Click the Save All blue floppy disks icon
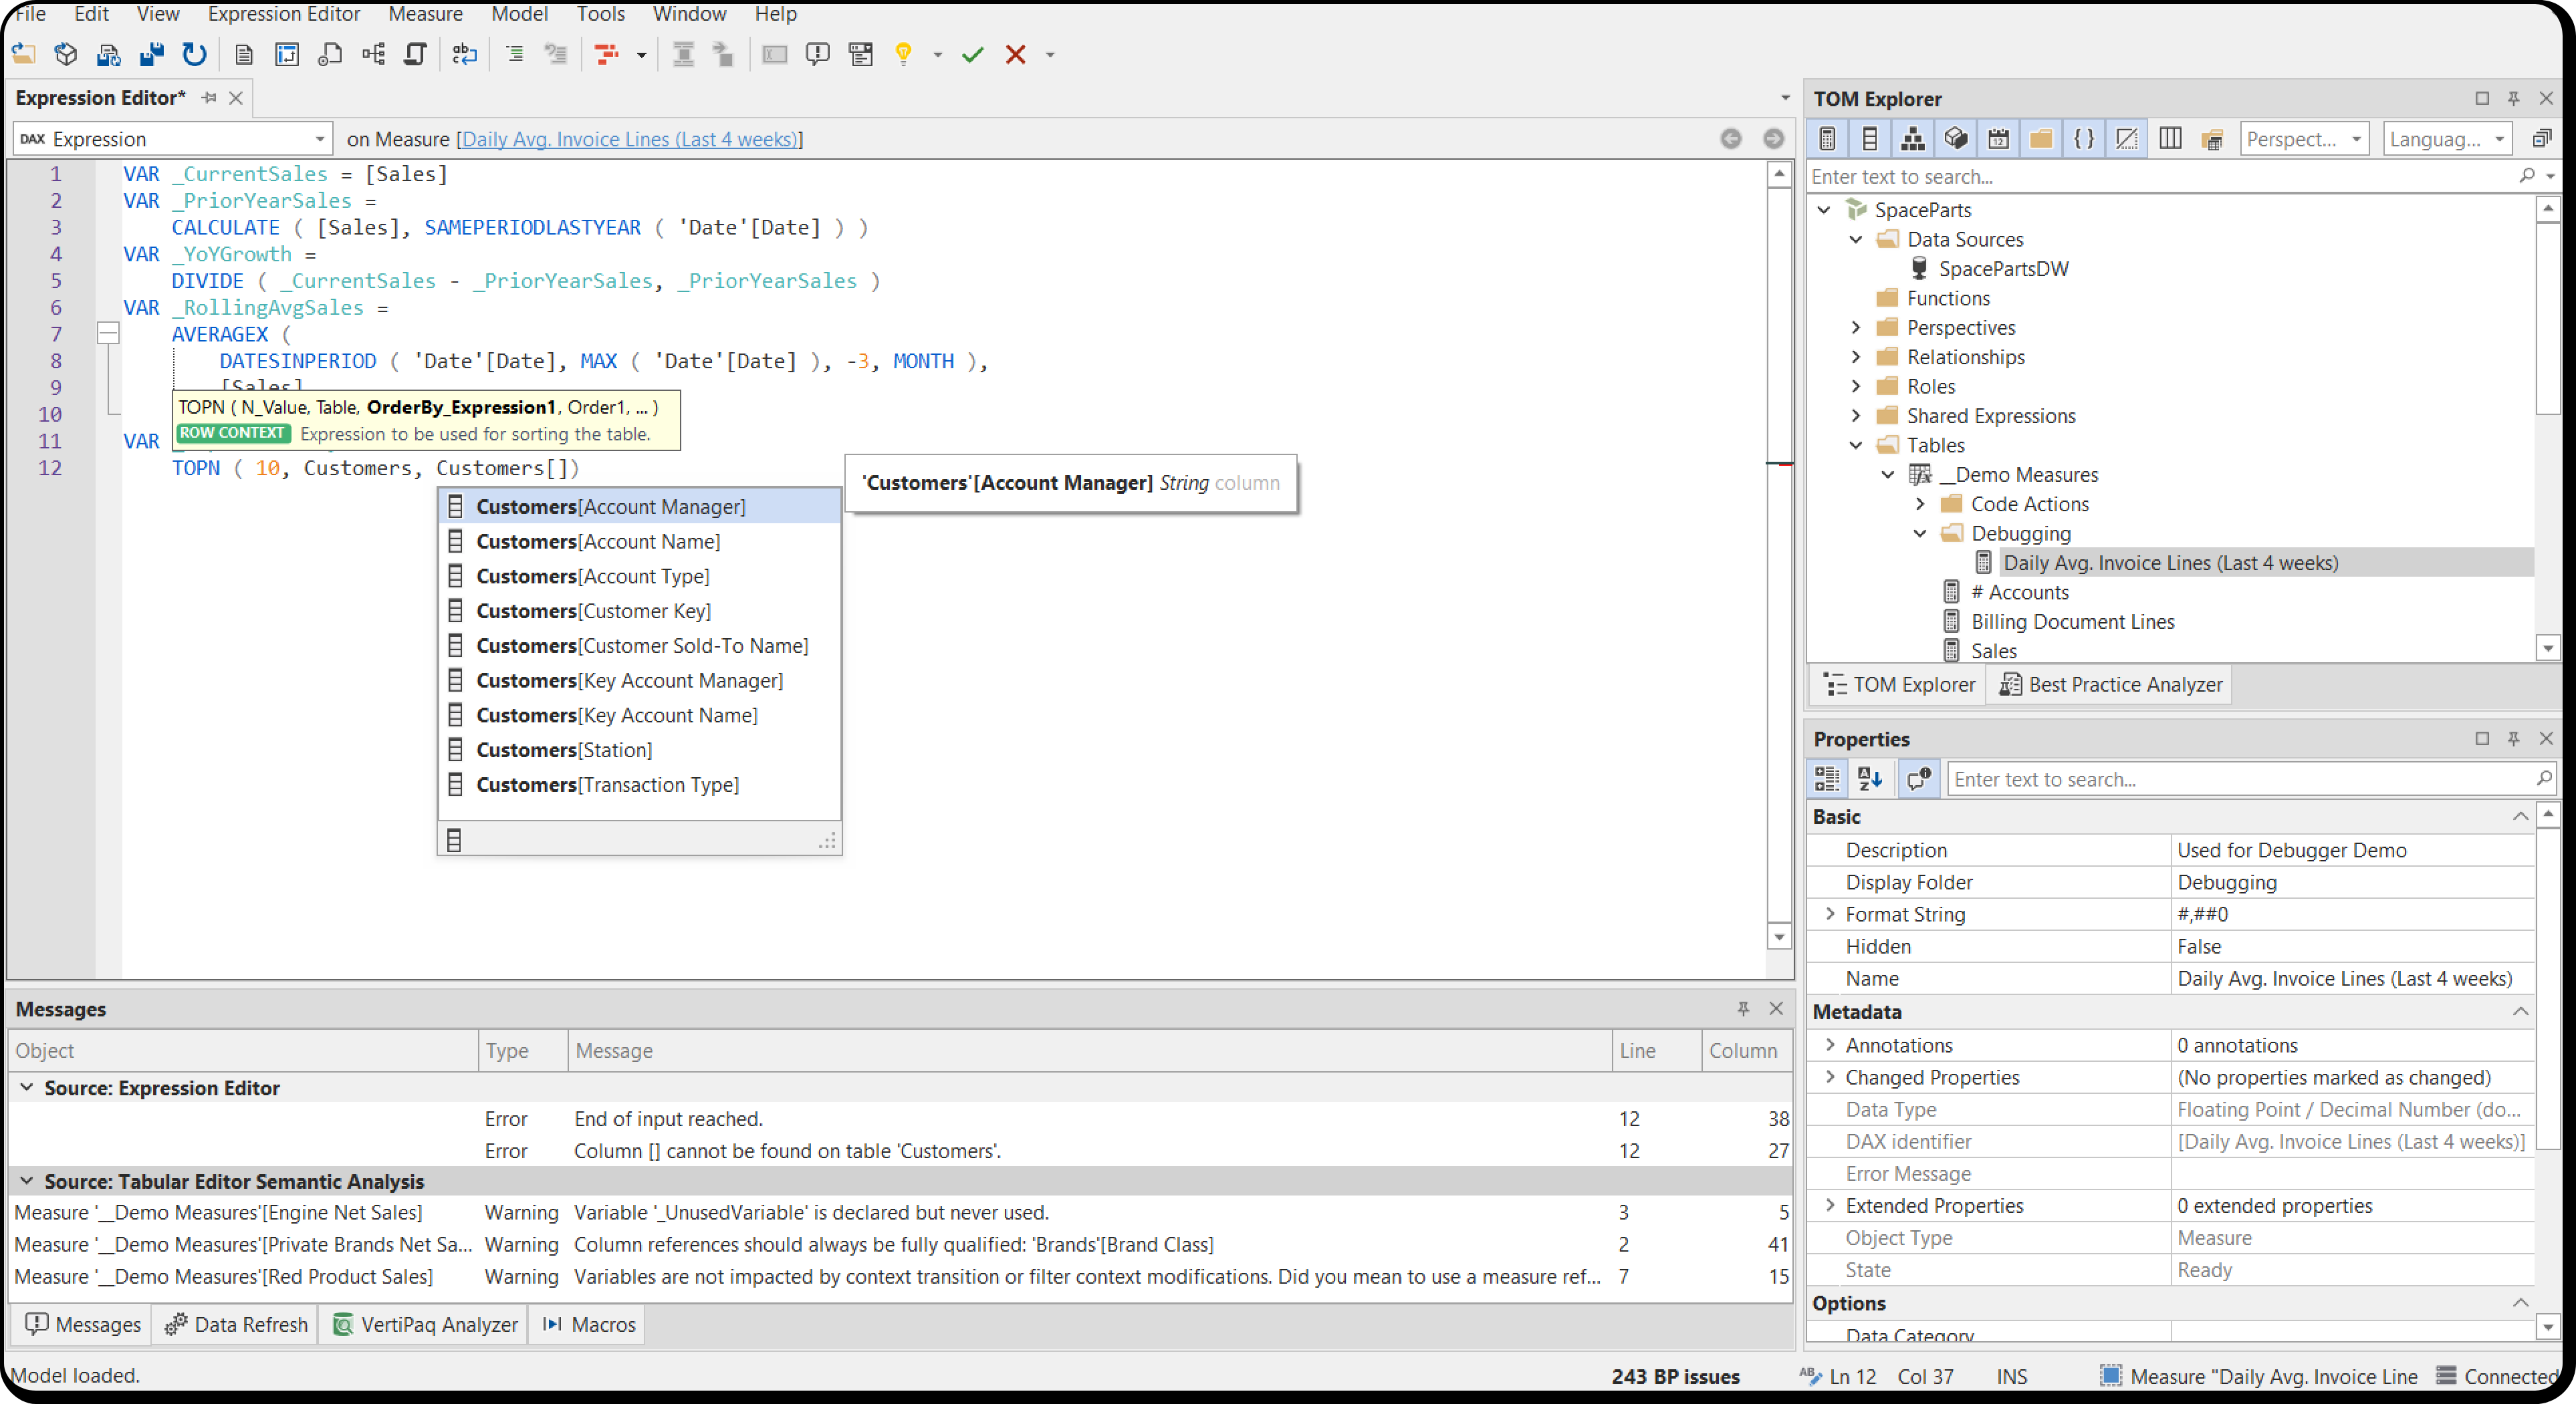Viewport: 2576px width, 1404px height. pos(151,55)
